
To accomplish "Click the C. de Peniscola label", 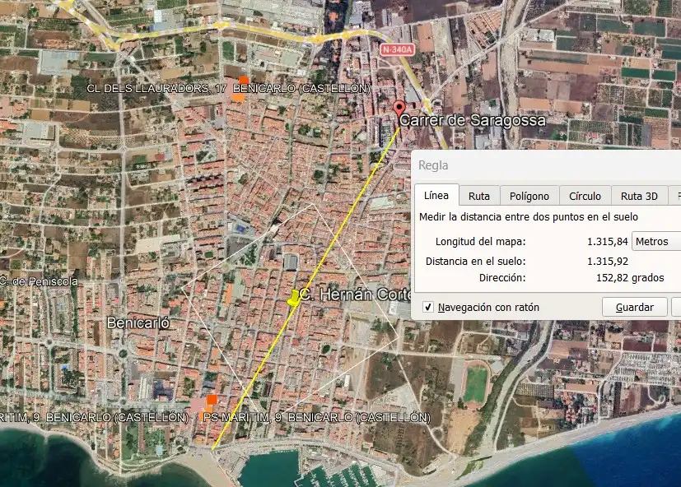I will [39, 281].
